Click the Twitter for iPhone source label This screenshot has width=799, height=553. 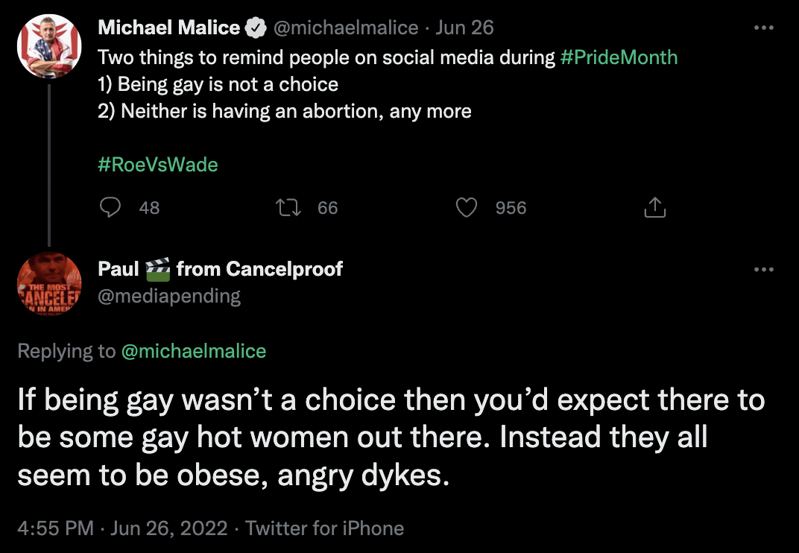[x=325, y=528]
